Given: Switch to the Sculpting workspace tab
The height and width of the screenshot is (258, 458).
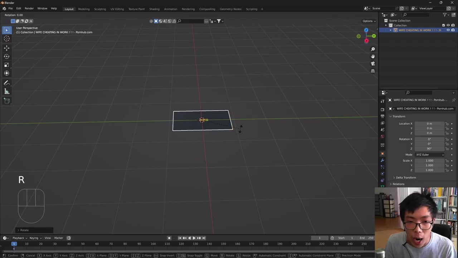Looking at the screenshot, I should (x=100, y=9).
